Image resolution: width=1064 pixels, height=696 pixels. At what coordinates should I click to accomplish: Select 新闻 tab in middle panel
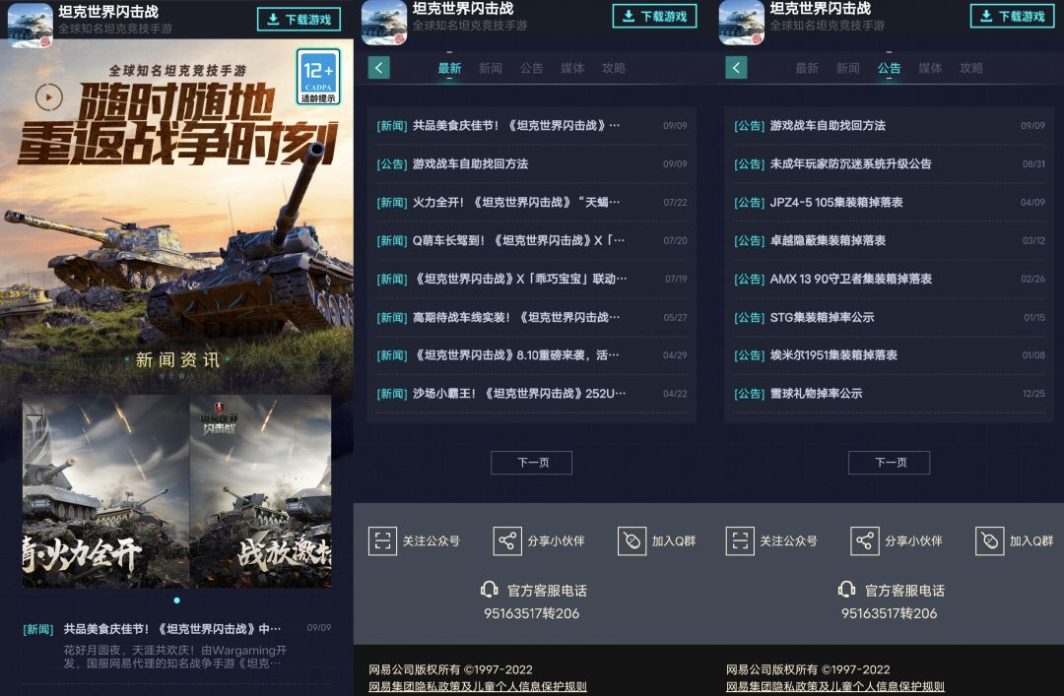pyautogui.click(x=490, y=69)
